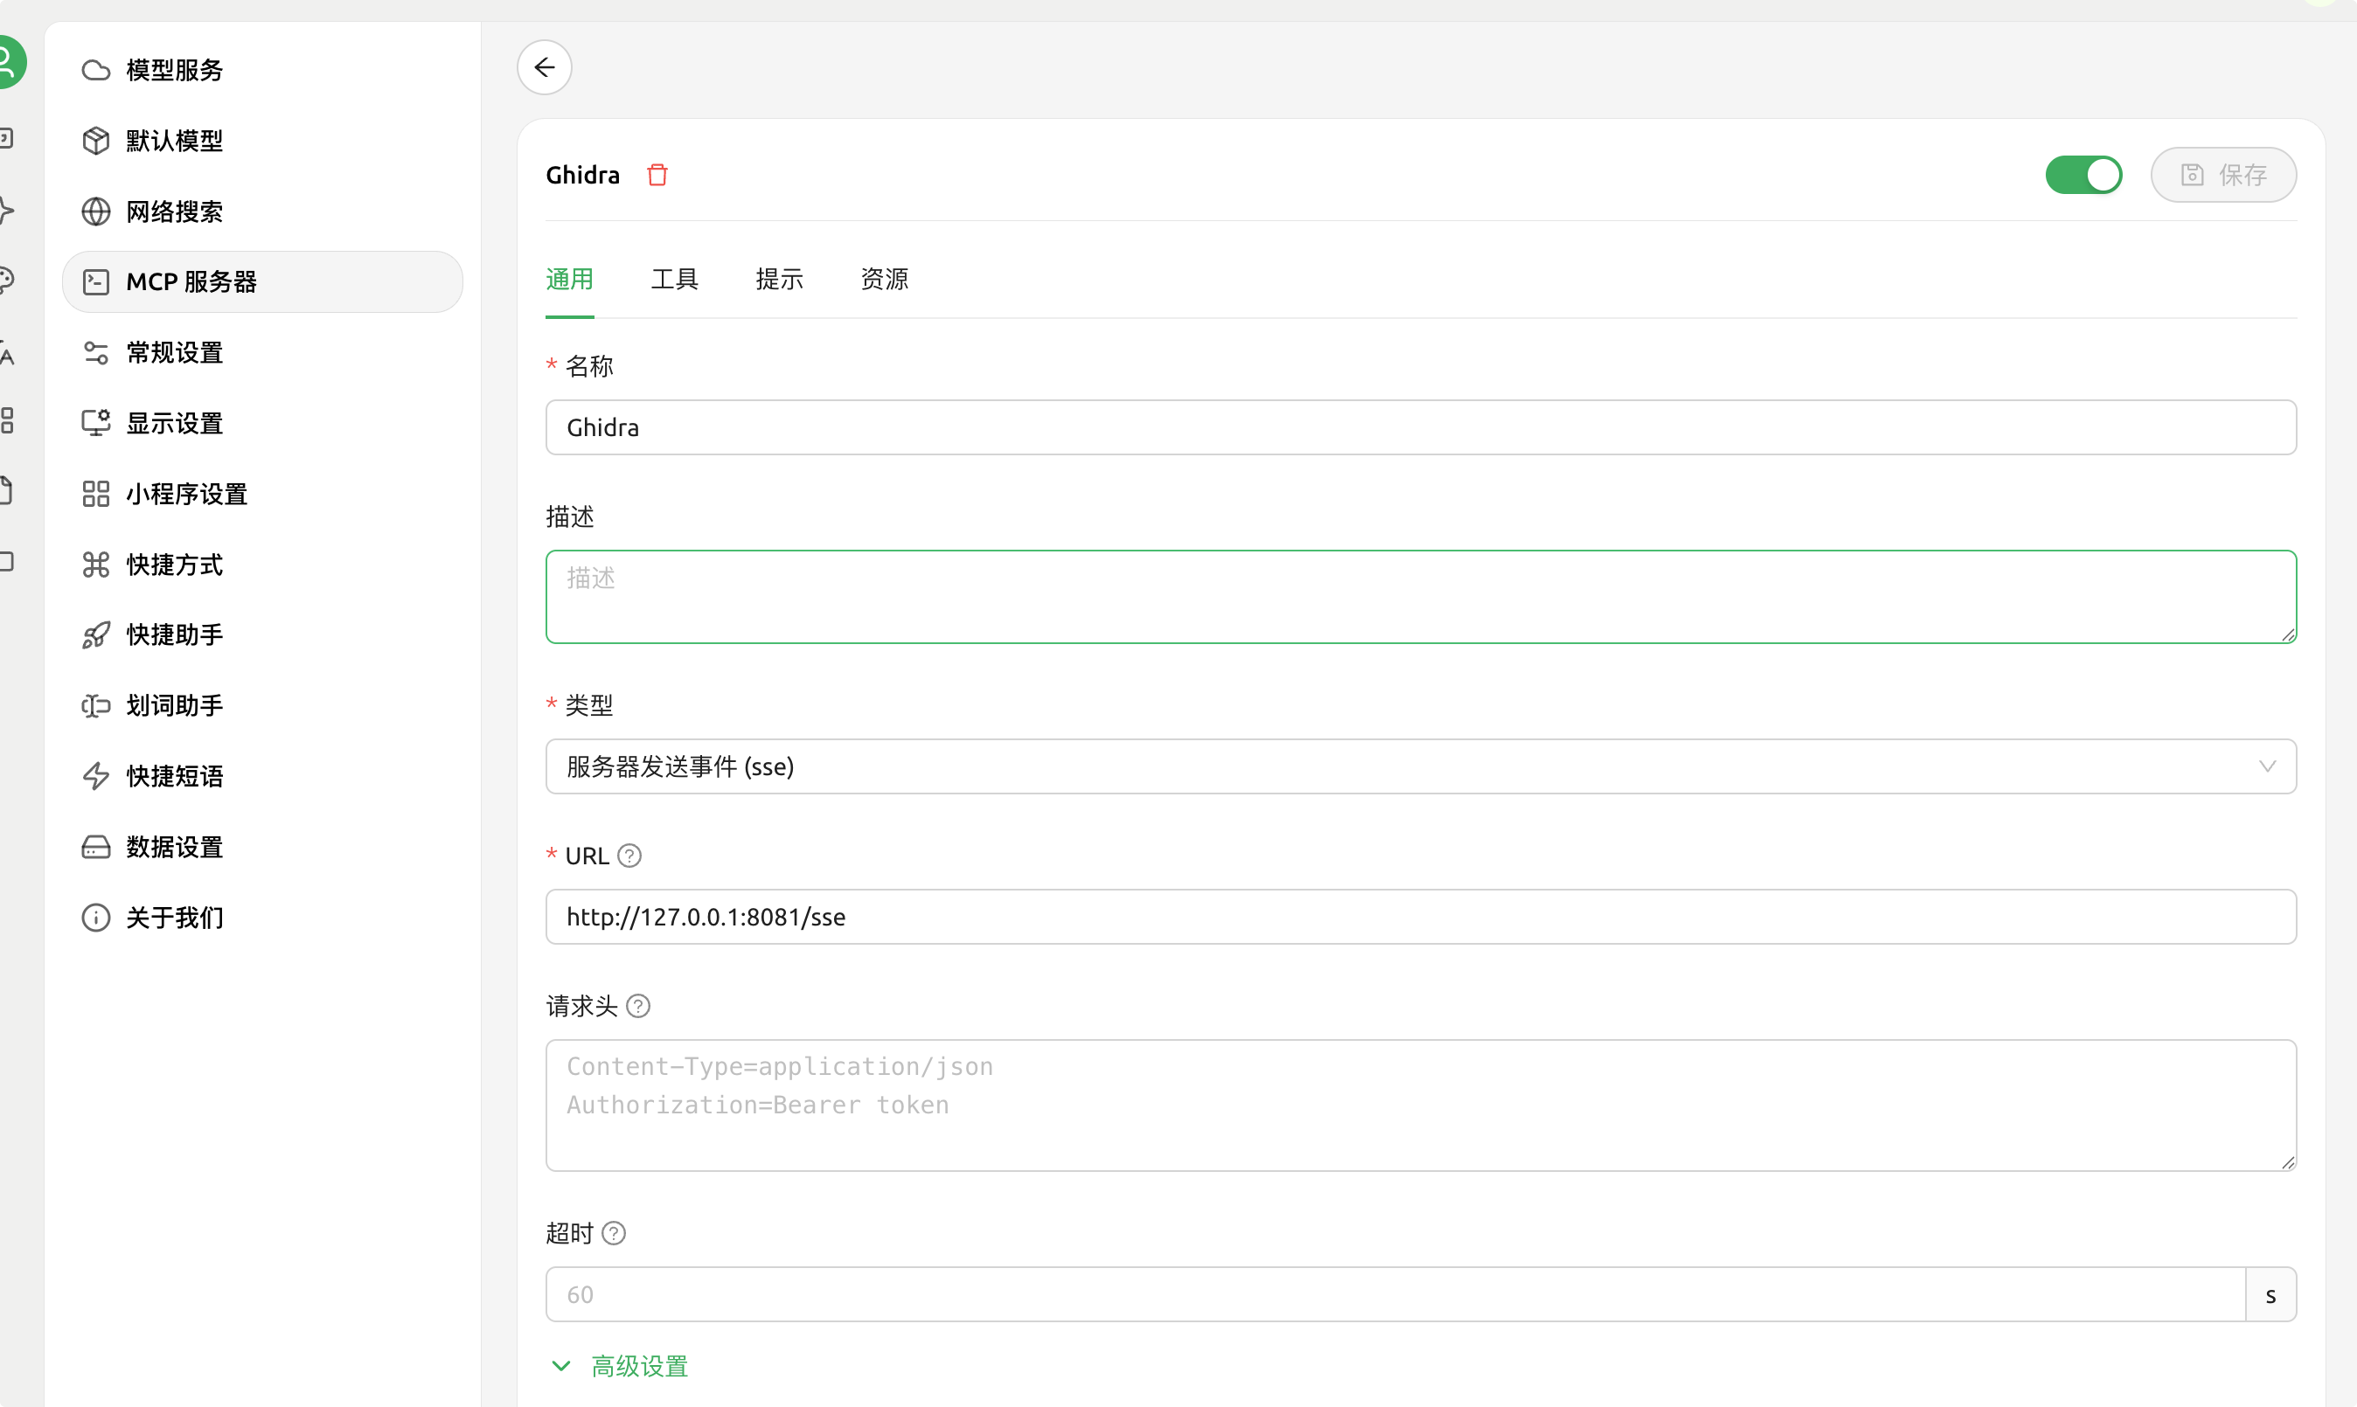Disable the Ghidra MCP server toggle
The height and width of the screenshot is (1407, 2357).
click(2082, 175)
